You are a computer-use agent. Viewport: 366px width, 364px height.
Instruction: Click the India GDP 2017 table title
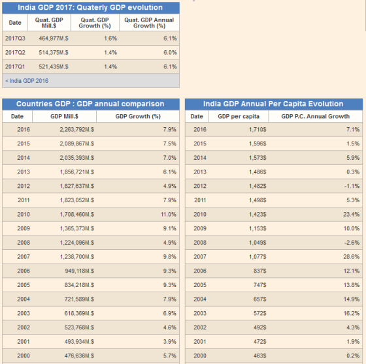click(x=90, y=7)
